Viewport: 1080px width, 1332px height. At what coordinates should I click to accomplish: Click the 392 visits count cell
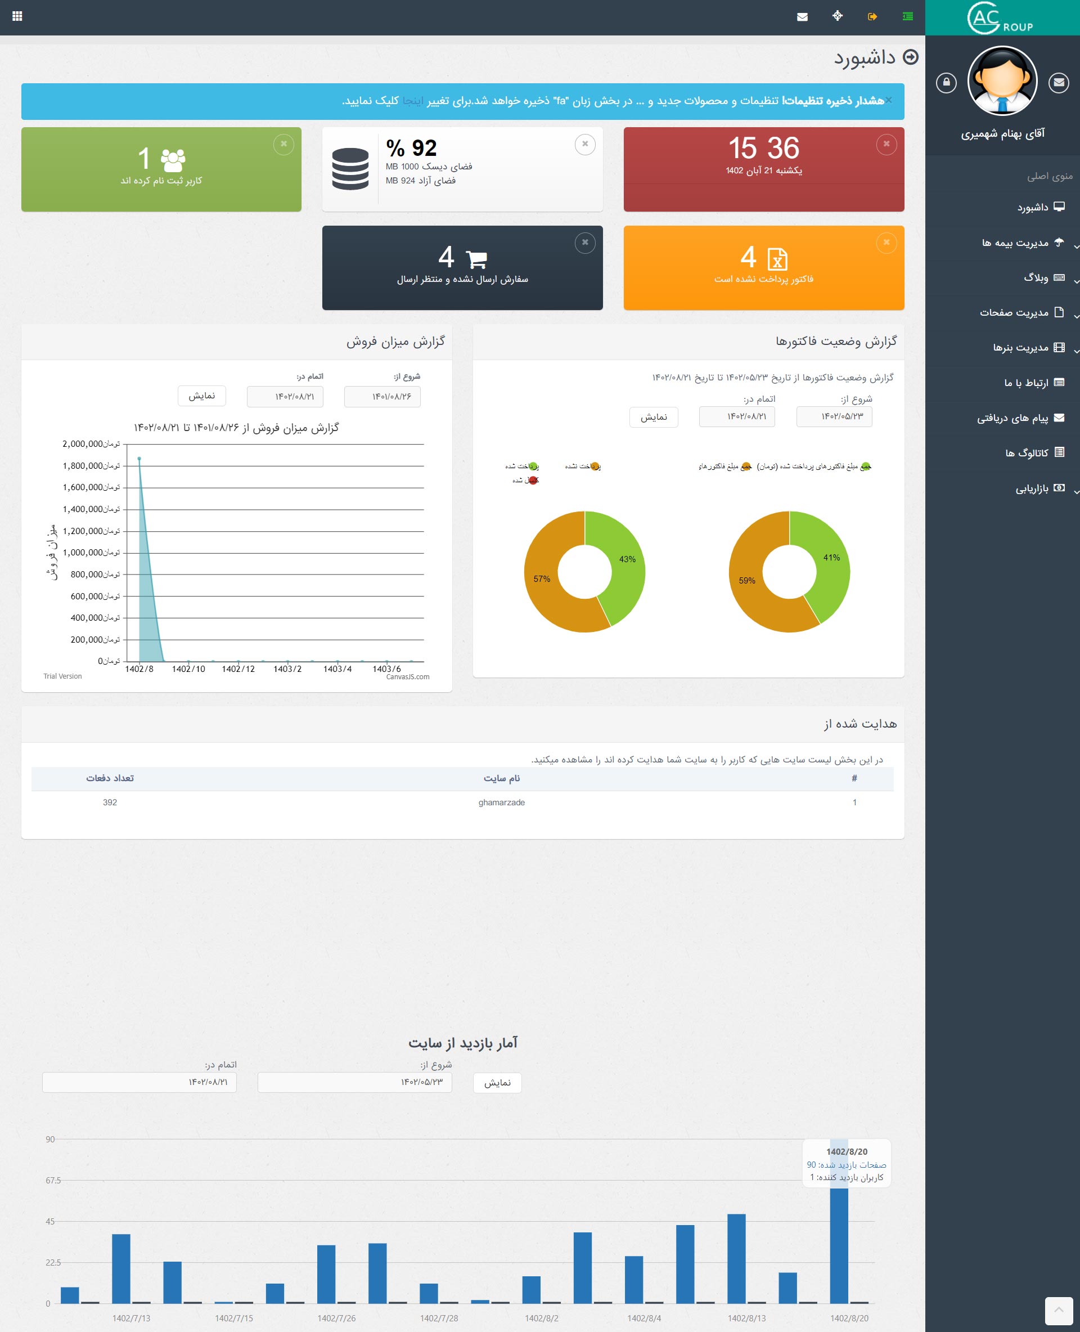(110, 802)
